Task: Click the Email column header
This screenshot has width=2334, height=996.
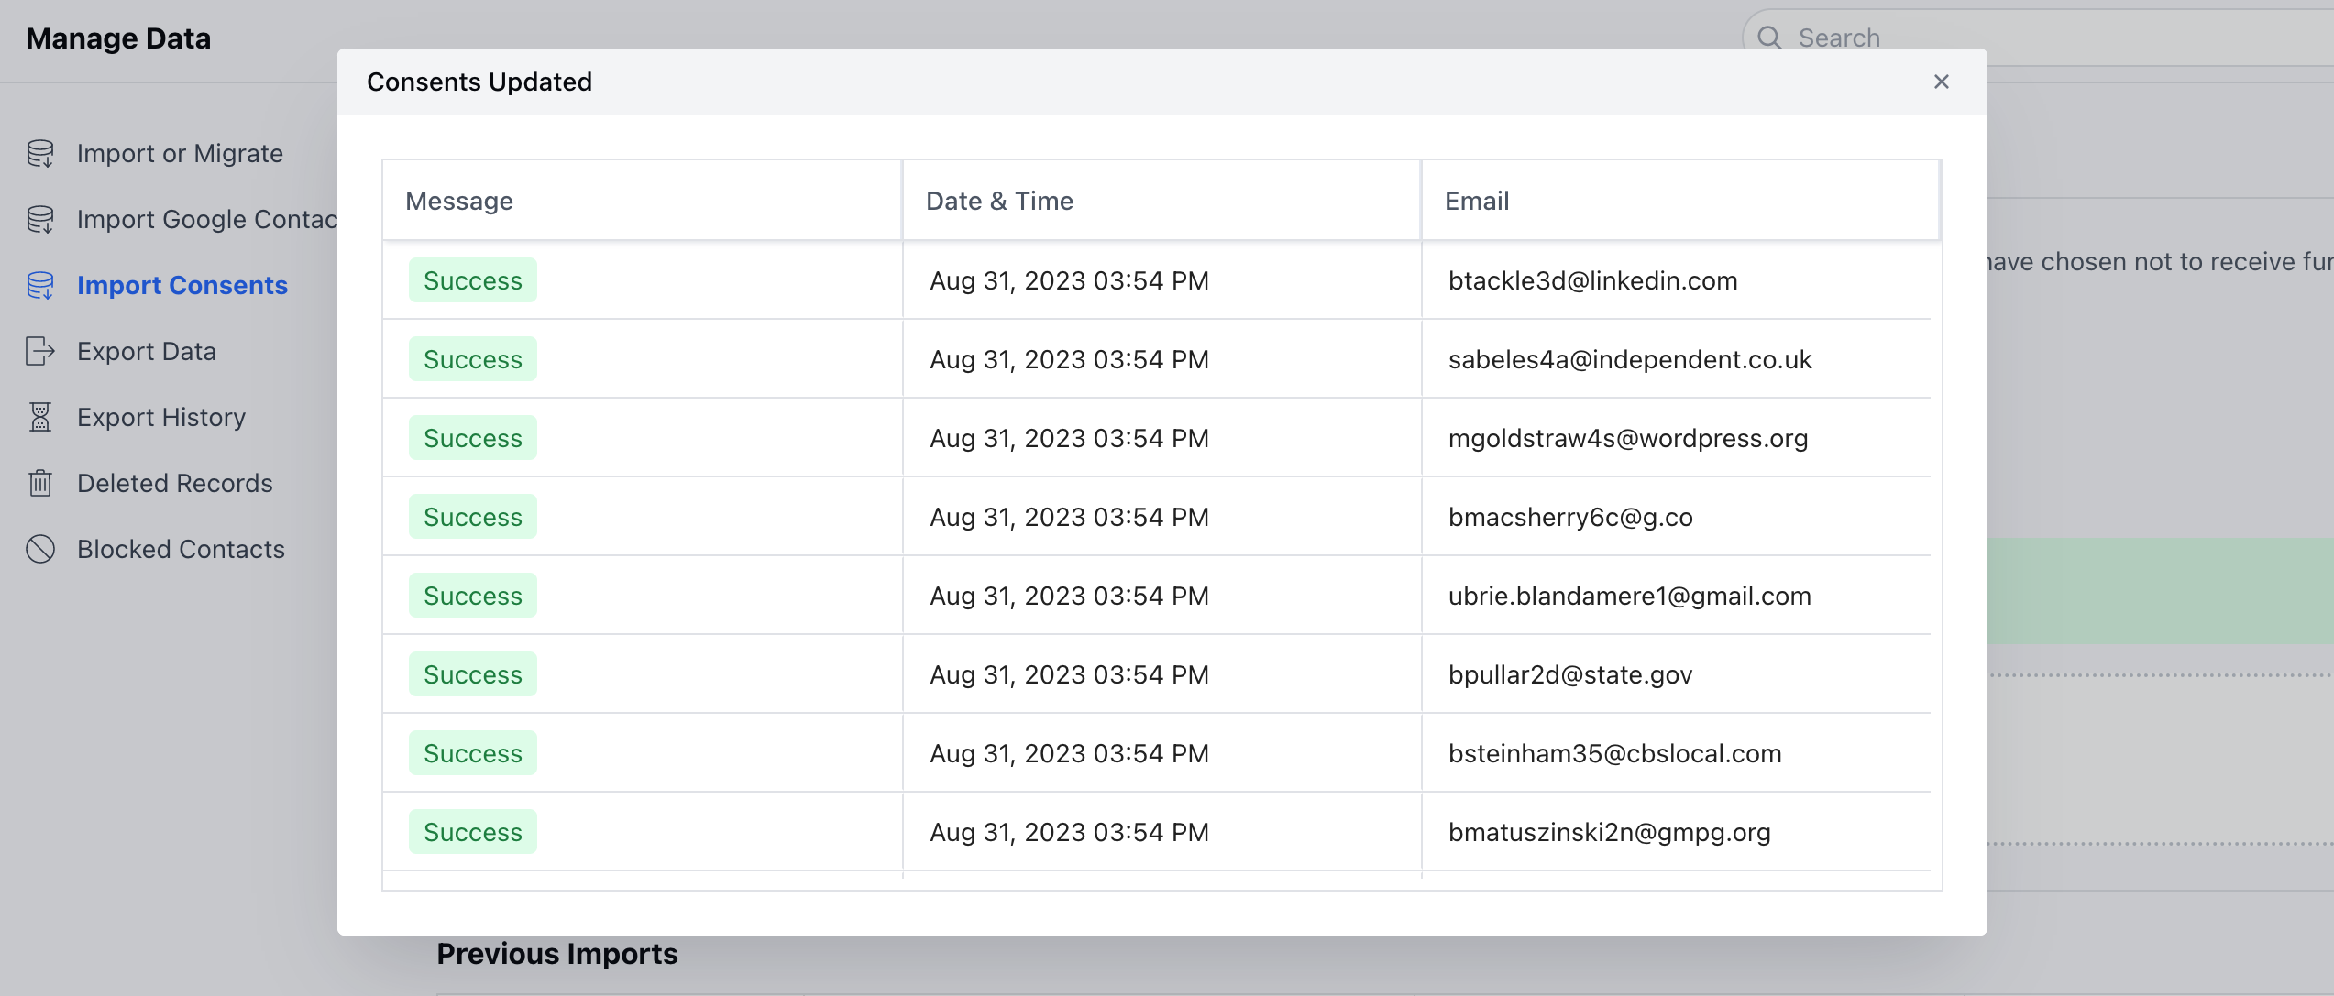Action: click(x=1477, y=200)
